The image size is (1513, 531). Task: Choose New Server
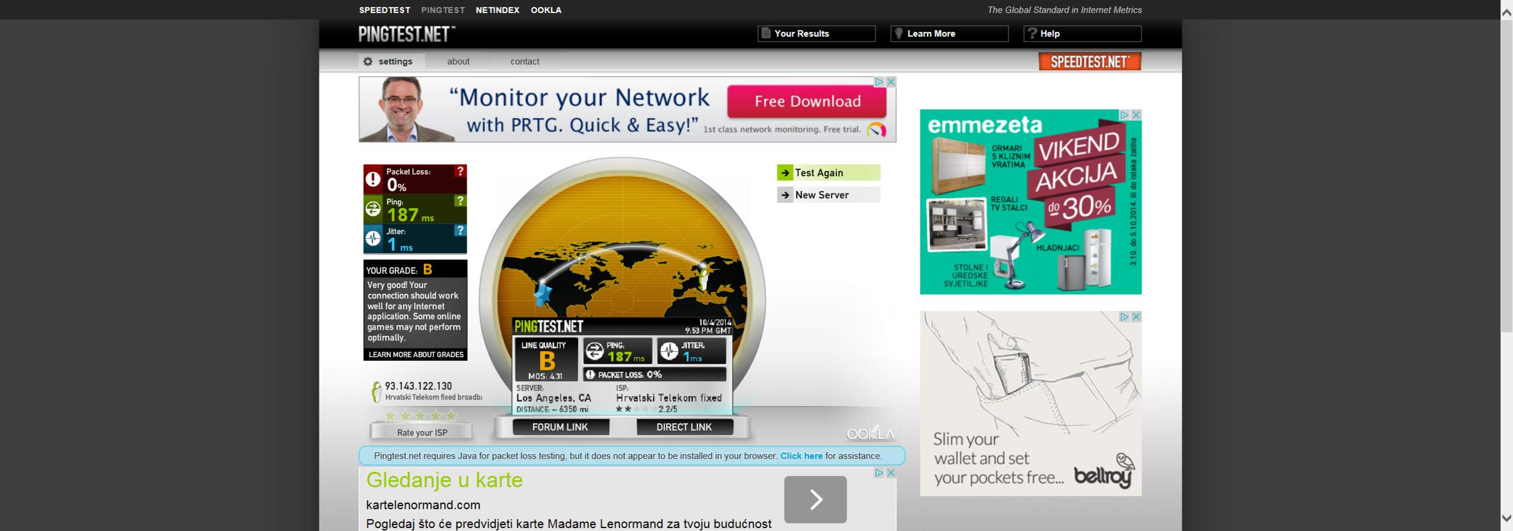[828, 195]
